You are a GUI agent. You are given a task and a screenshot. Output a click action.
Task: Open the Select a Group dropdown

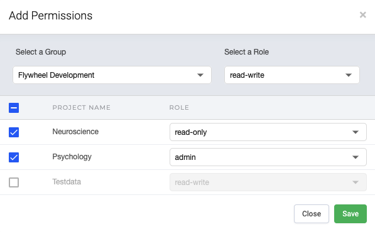point(112,75)
